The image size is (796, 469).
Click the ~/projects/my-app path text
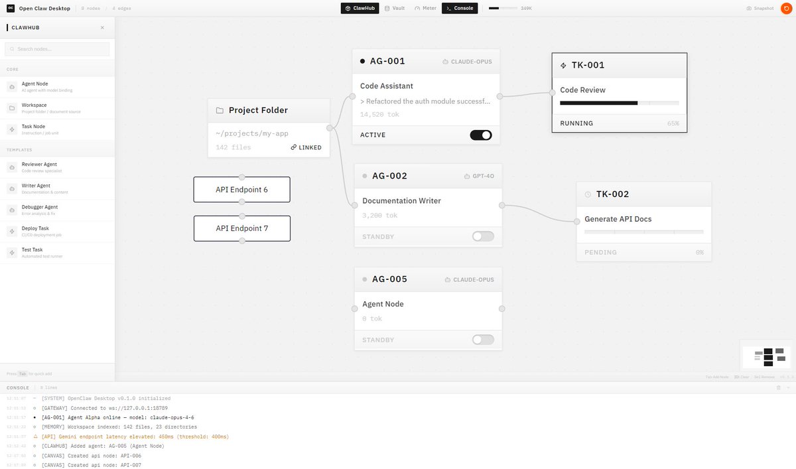pyautogui.click(x=252, y=133)
